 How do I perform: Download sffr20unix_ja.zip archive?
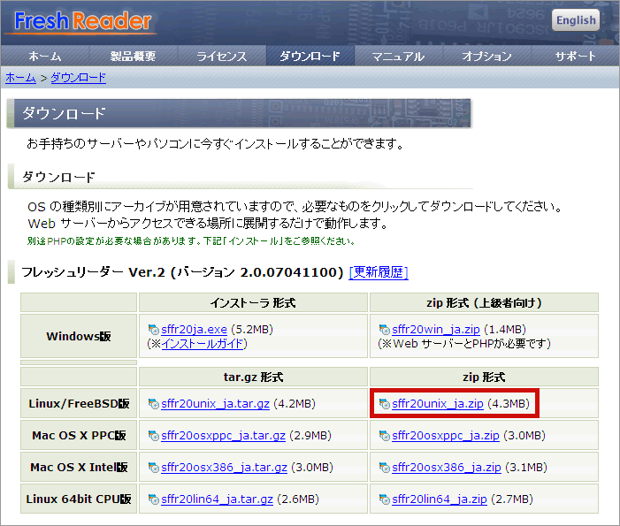click(x=438, y=404)
